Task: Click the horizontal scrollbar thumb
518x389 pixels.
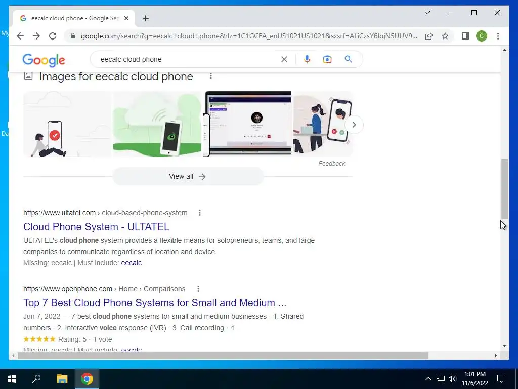Action: coord(223,355)
